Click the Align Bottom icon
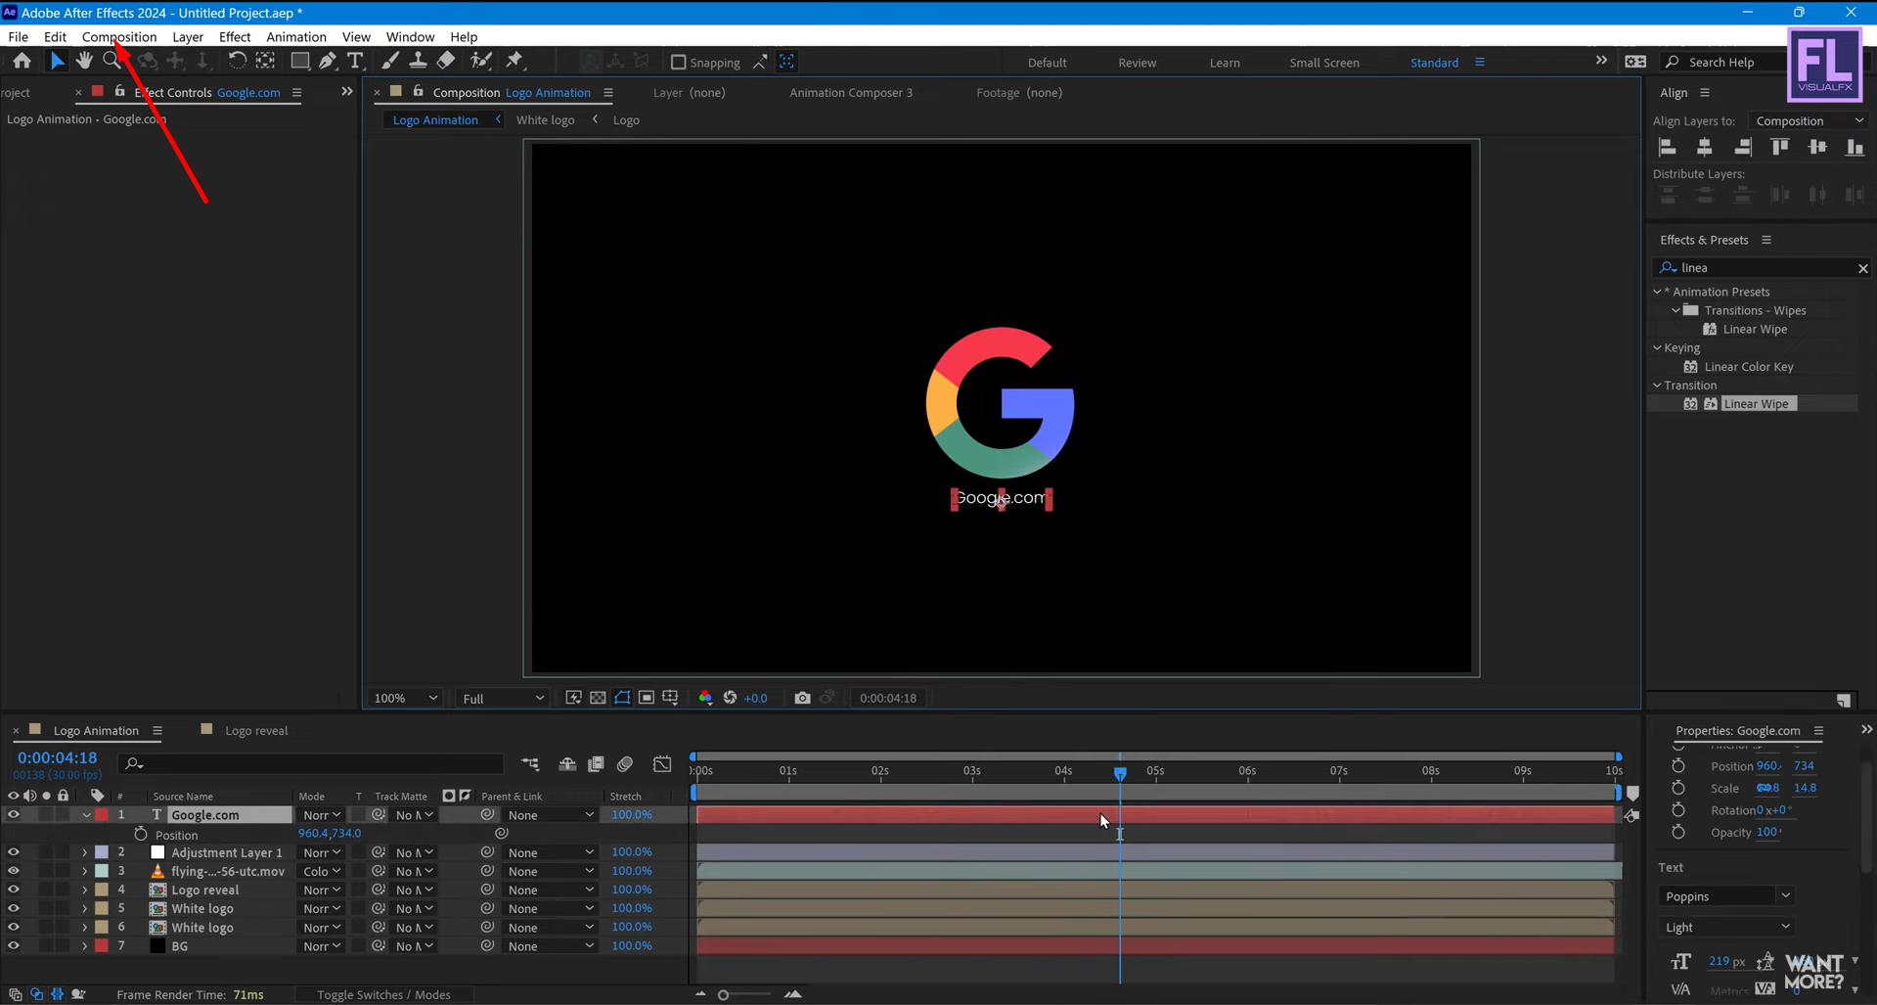The width and height of the screenshot is (1877, 1005). point(1855,147)
